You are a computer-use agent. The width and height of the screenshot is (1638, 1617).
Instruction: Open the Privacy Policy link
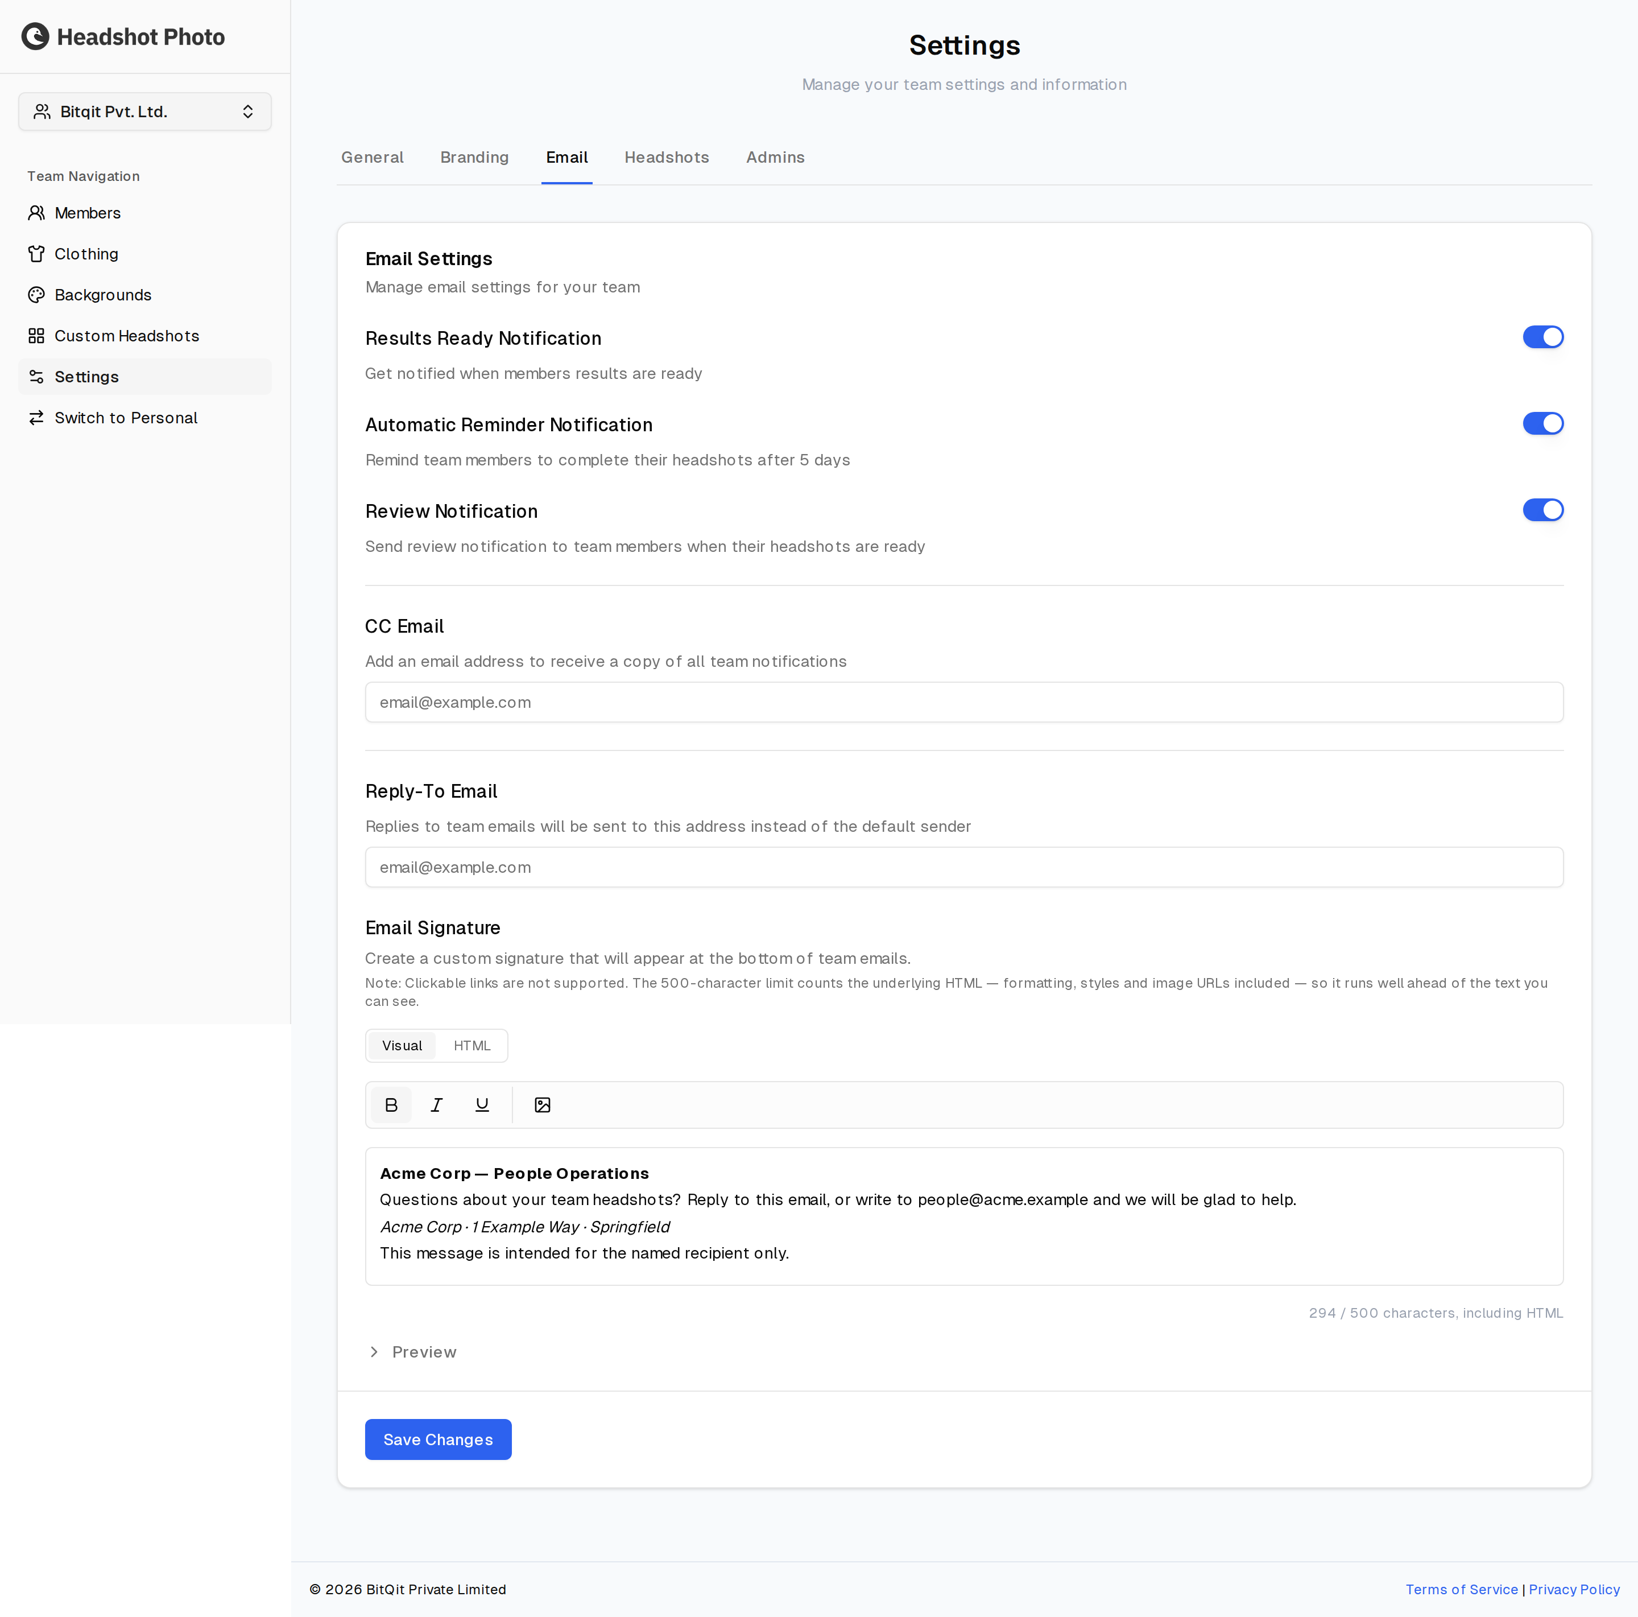1574,1590
